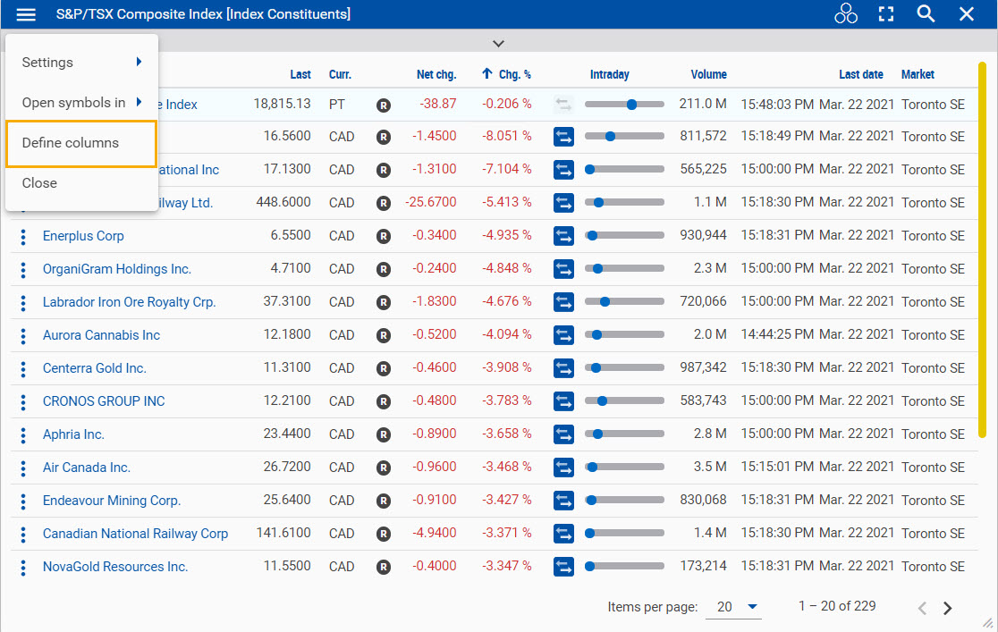Click the fullscreen expand icon
Viewport: 998px width, 632px height.
885,13
